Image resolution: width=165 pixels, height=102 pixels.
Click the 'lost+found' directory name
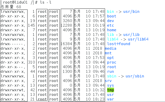(x=119, y=44)
